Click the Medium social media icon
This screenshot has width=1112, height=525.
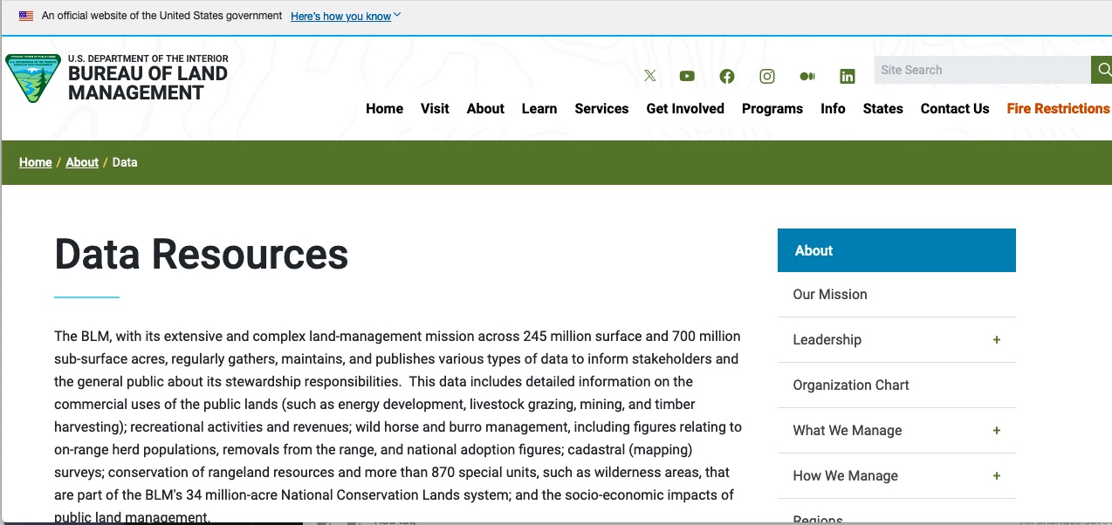(807, 76)
